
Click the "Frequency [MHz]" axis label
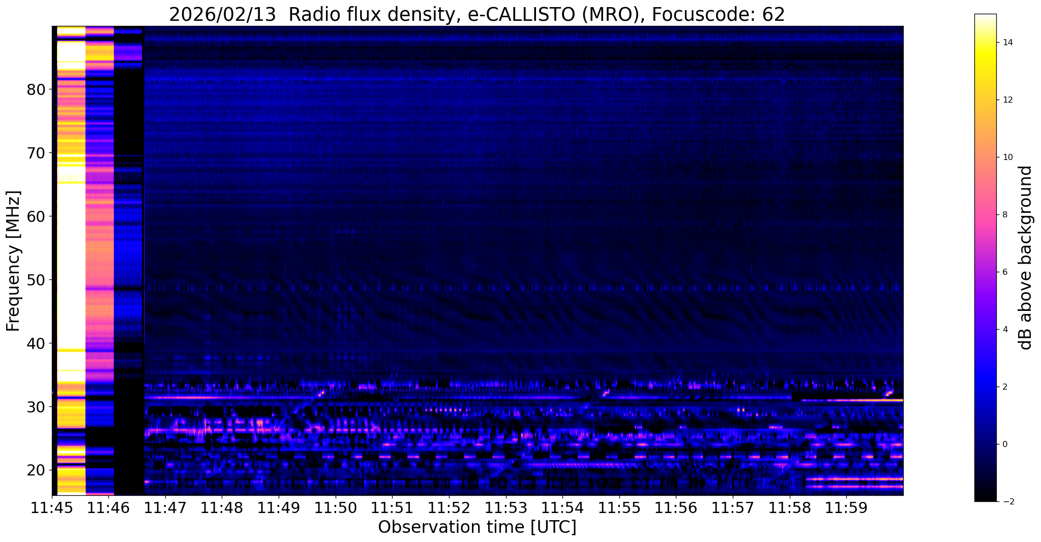[x=14, y=261]
